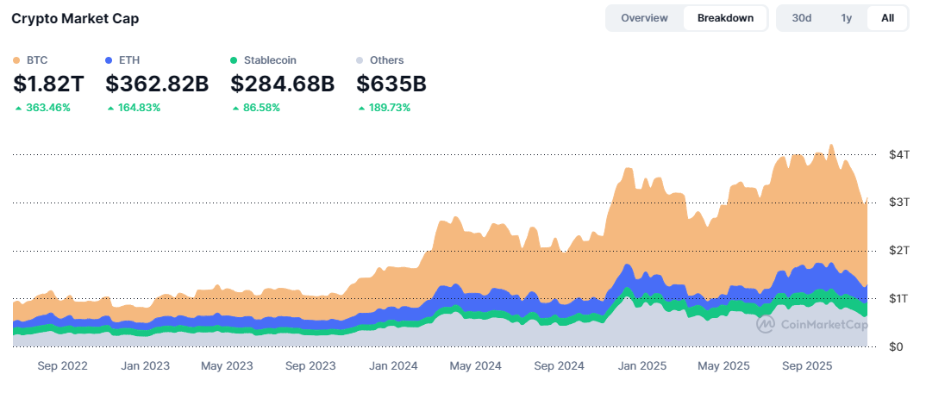Click the Stablecoin up-arrow change icon
Viewport: 926px width, 399px height.
[235, 109]
